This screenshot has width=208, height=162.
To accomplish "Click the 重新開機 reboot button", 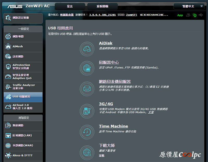I will (x=102, y=6).
